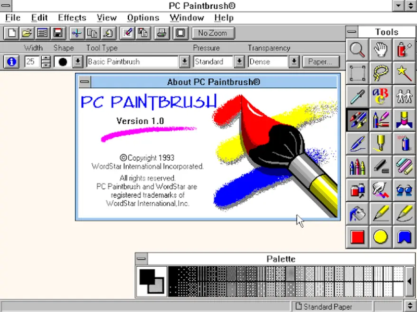
Task: Open the File menu
Action: 13,18
